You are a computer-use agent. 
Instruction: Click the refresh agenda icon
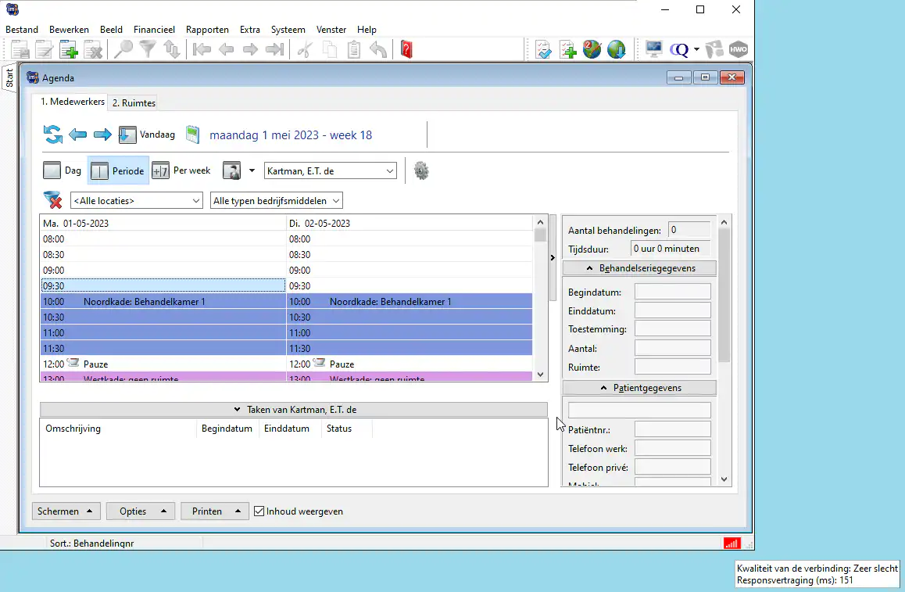pos(52,135)
